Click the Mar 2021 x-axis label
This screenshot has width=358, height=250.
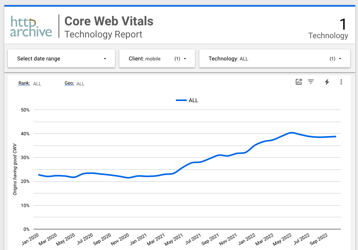156,239
